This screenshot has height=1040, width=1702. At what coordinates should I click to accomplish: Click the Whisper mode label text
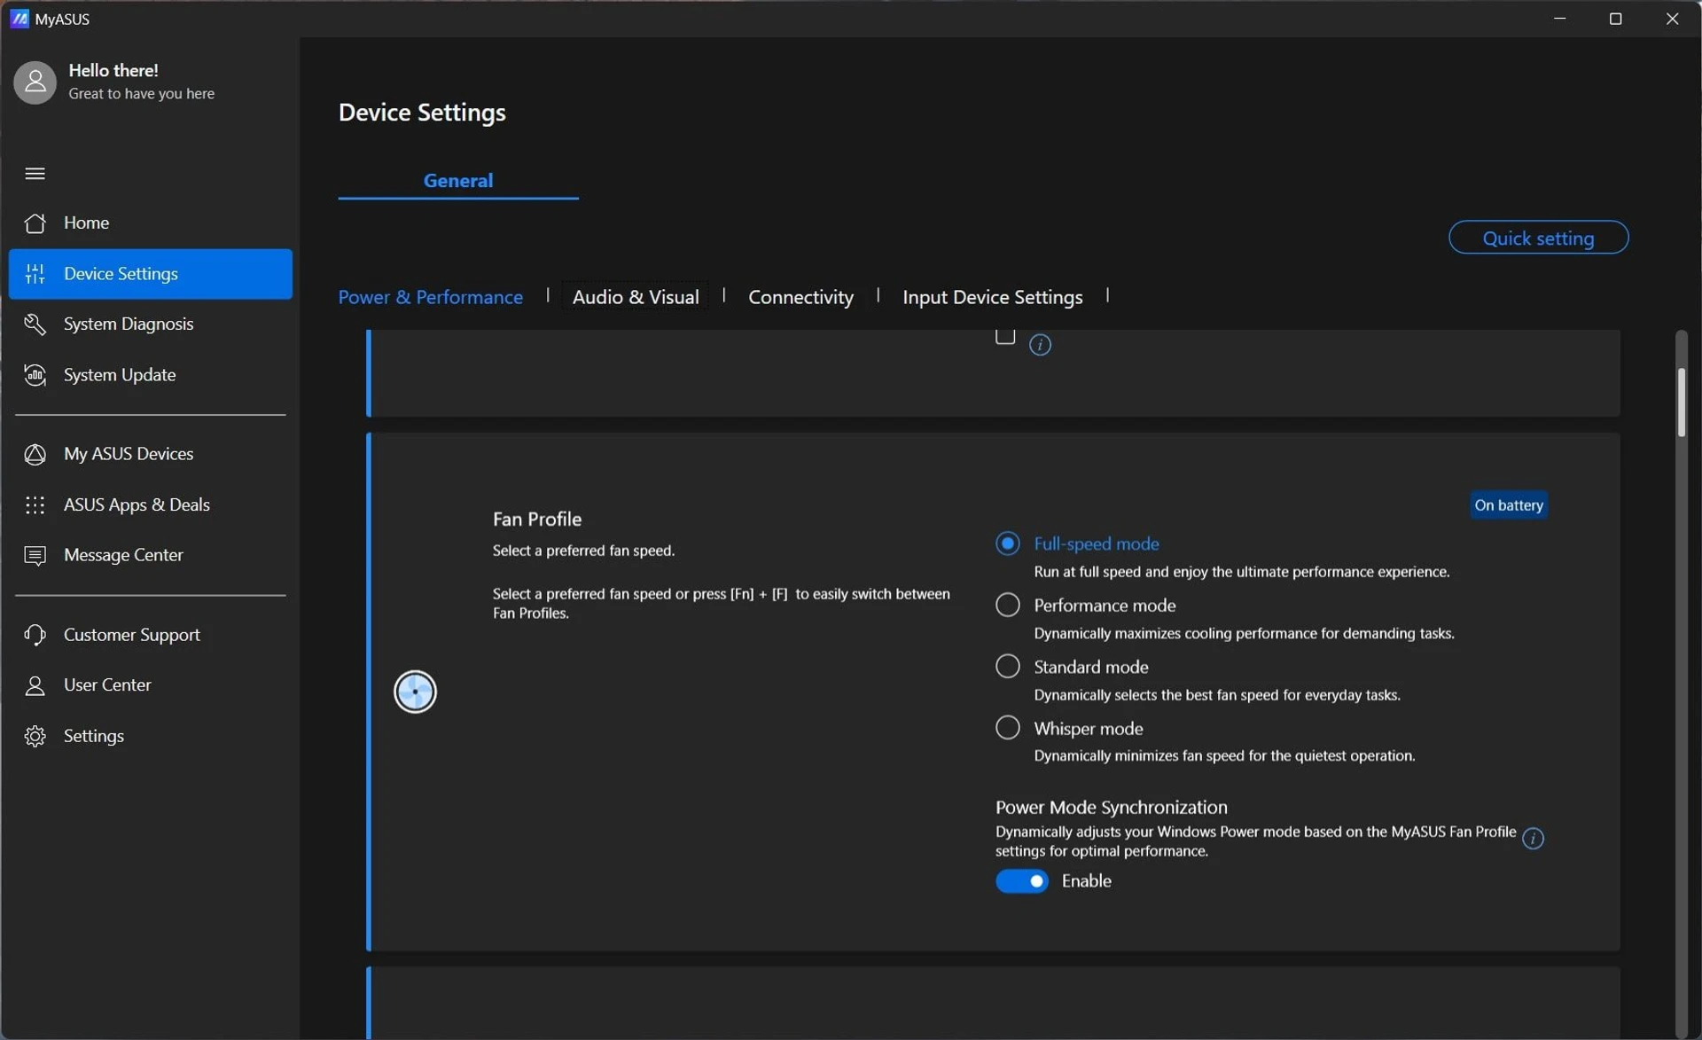click(x=1088, y=729)
